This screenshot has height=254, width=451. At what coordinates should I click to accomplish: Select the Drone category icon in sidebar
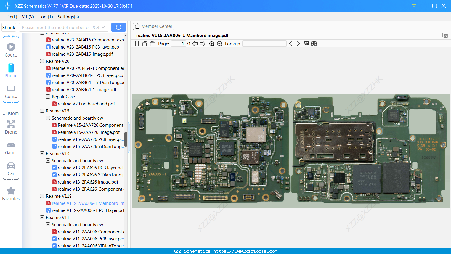pos(11,124)
